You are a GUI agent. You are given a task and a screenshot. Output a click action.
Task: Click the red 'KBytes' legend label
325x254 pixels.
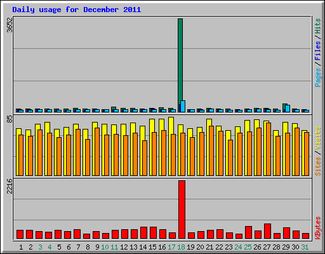318,228
